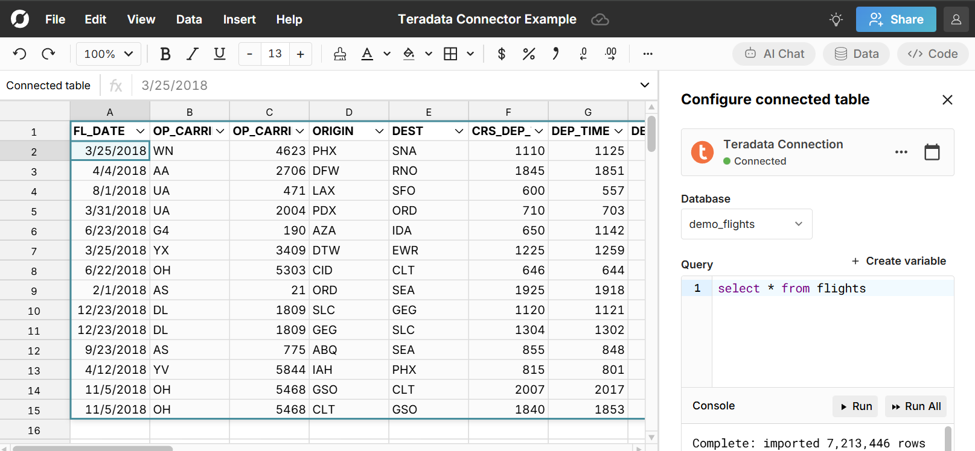Open the text color dropdown arrow
This screenshot has height=451, width=975.
point(387,54)
